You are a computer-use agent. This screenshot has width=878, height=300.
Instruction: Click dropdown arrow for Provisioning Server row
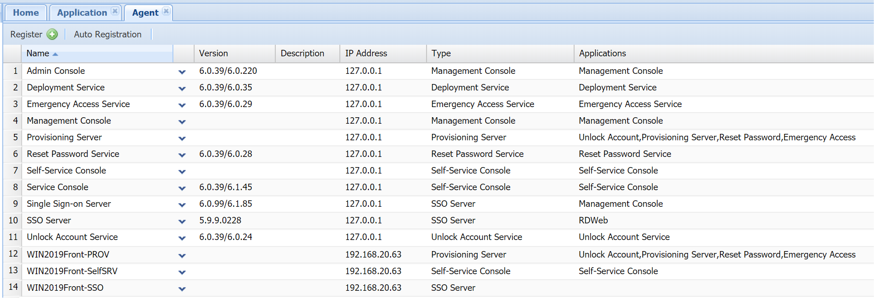coord(182,138)
